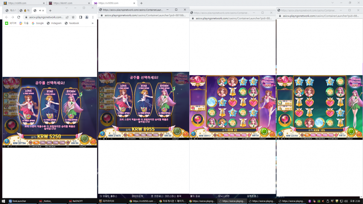363x204 pixels.
Task: Open the tab search dropdown arrow in small Chrome window
Action: [x=67, y=8]
